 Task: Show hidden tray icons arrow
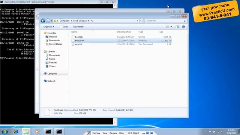[205, 132]
